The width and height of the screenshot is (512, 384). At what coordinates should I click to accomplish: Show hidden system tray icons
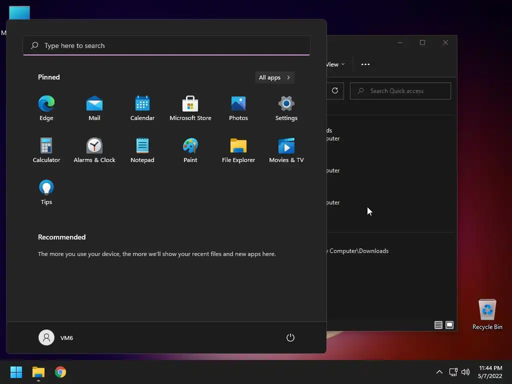pyautogui.click(x=439, y=372)
